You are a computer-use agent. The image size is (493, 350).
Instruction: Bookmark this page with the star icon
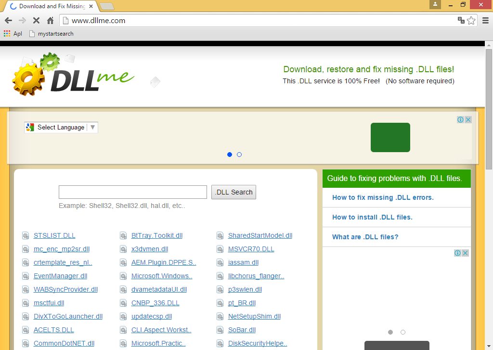point(471,21)
